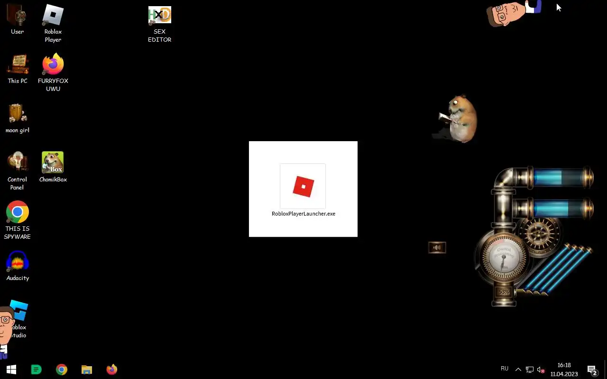Select the ChomikBox desktop shortcut
This screenshot has height=379, width=607.
point(53,167)
